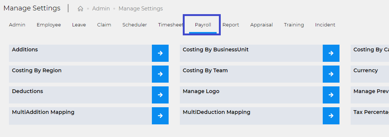This screenshot has width=389, height=137.
Task: Switch to the Training tab
Action: [294, 25]
